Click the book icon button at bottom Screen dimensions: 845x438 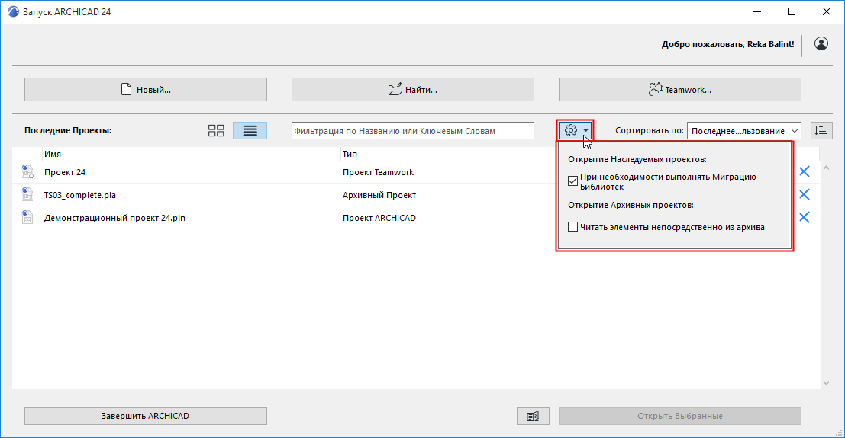(533, 416)
